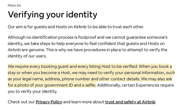This screenshot has height=110, width=188.
Task: Open the trust and safety at Airbnb link
Action: click(x=130, y=102)
